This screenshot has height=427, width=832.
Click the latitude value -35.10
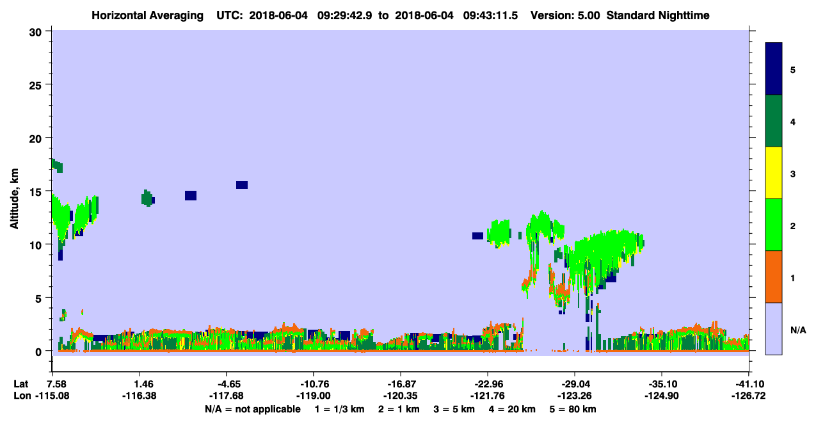coord(662,384)
